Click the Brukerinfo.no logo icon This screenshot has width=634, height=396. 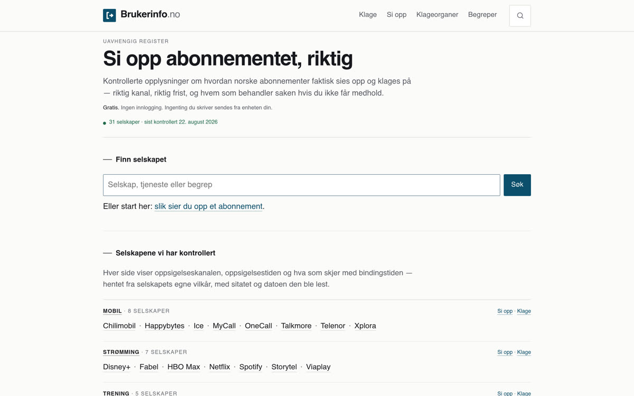[x=109, y=15]
